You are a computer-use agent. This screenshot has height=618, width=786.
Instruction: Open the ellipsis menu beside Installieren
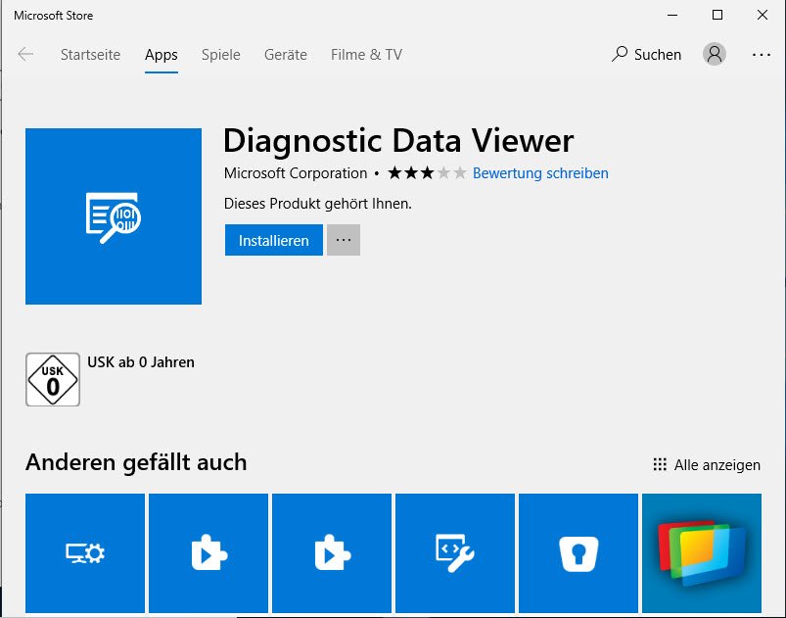344,240
